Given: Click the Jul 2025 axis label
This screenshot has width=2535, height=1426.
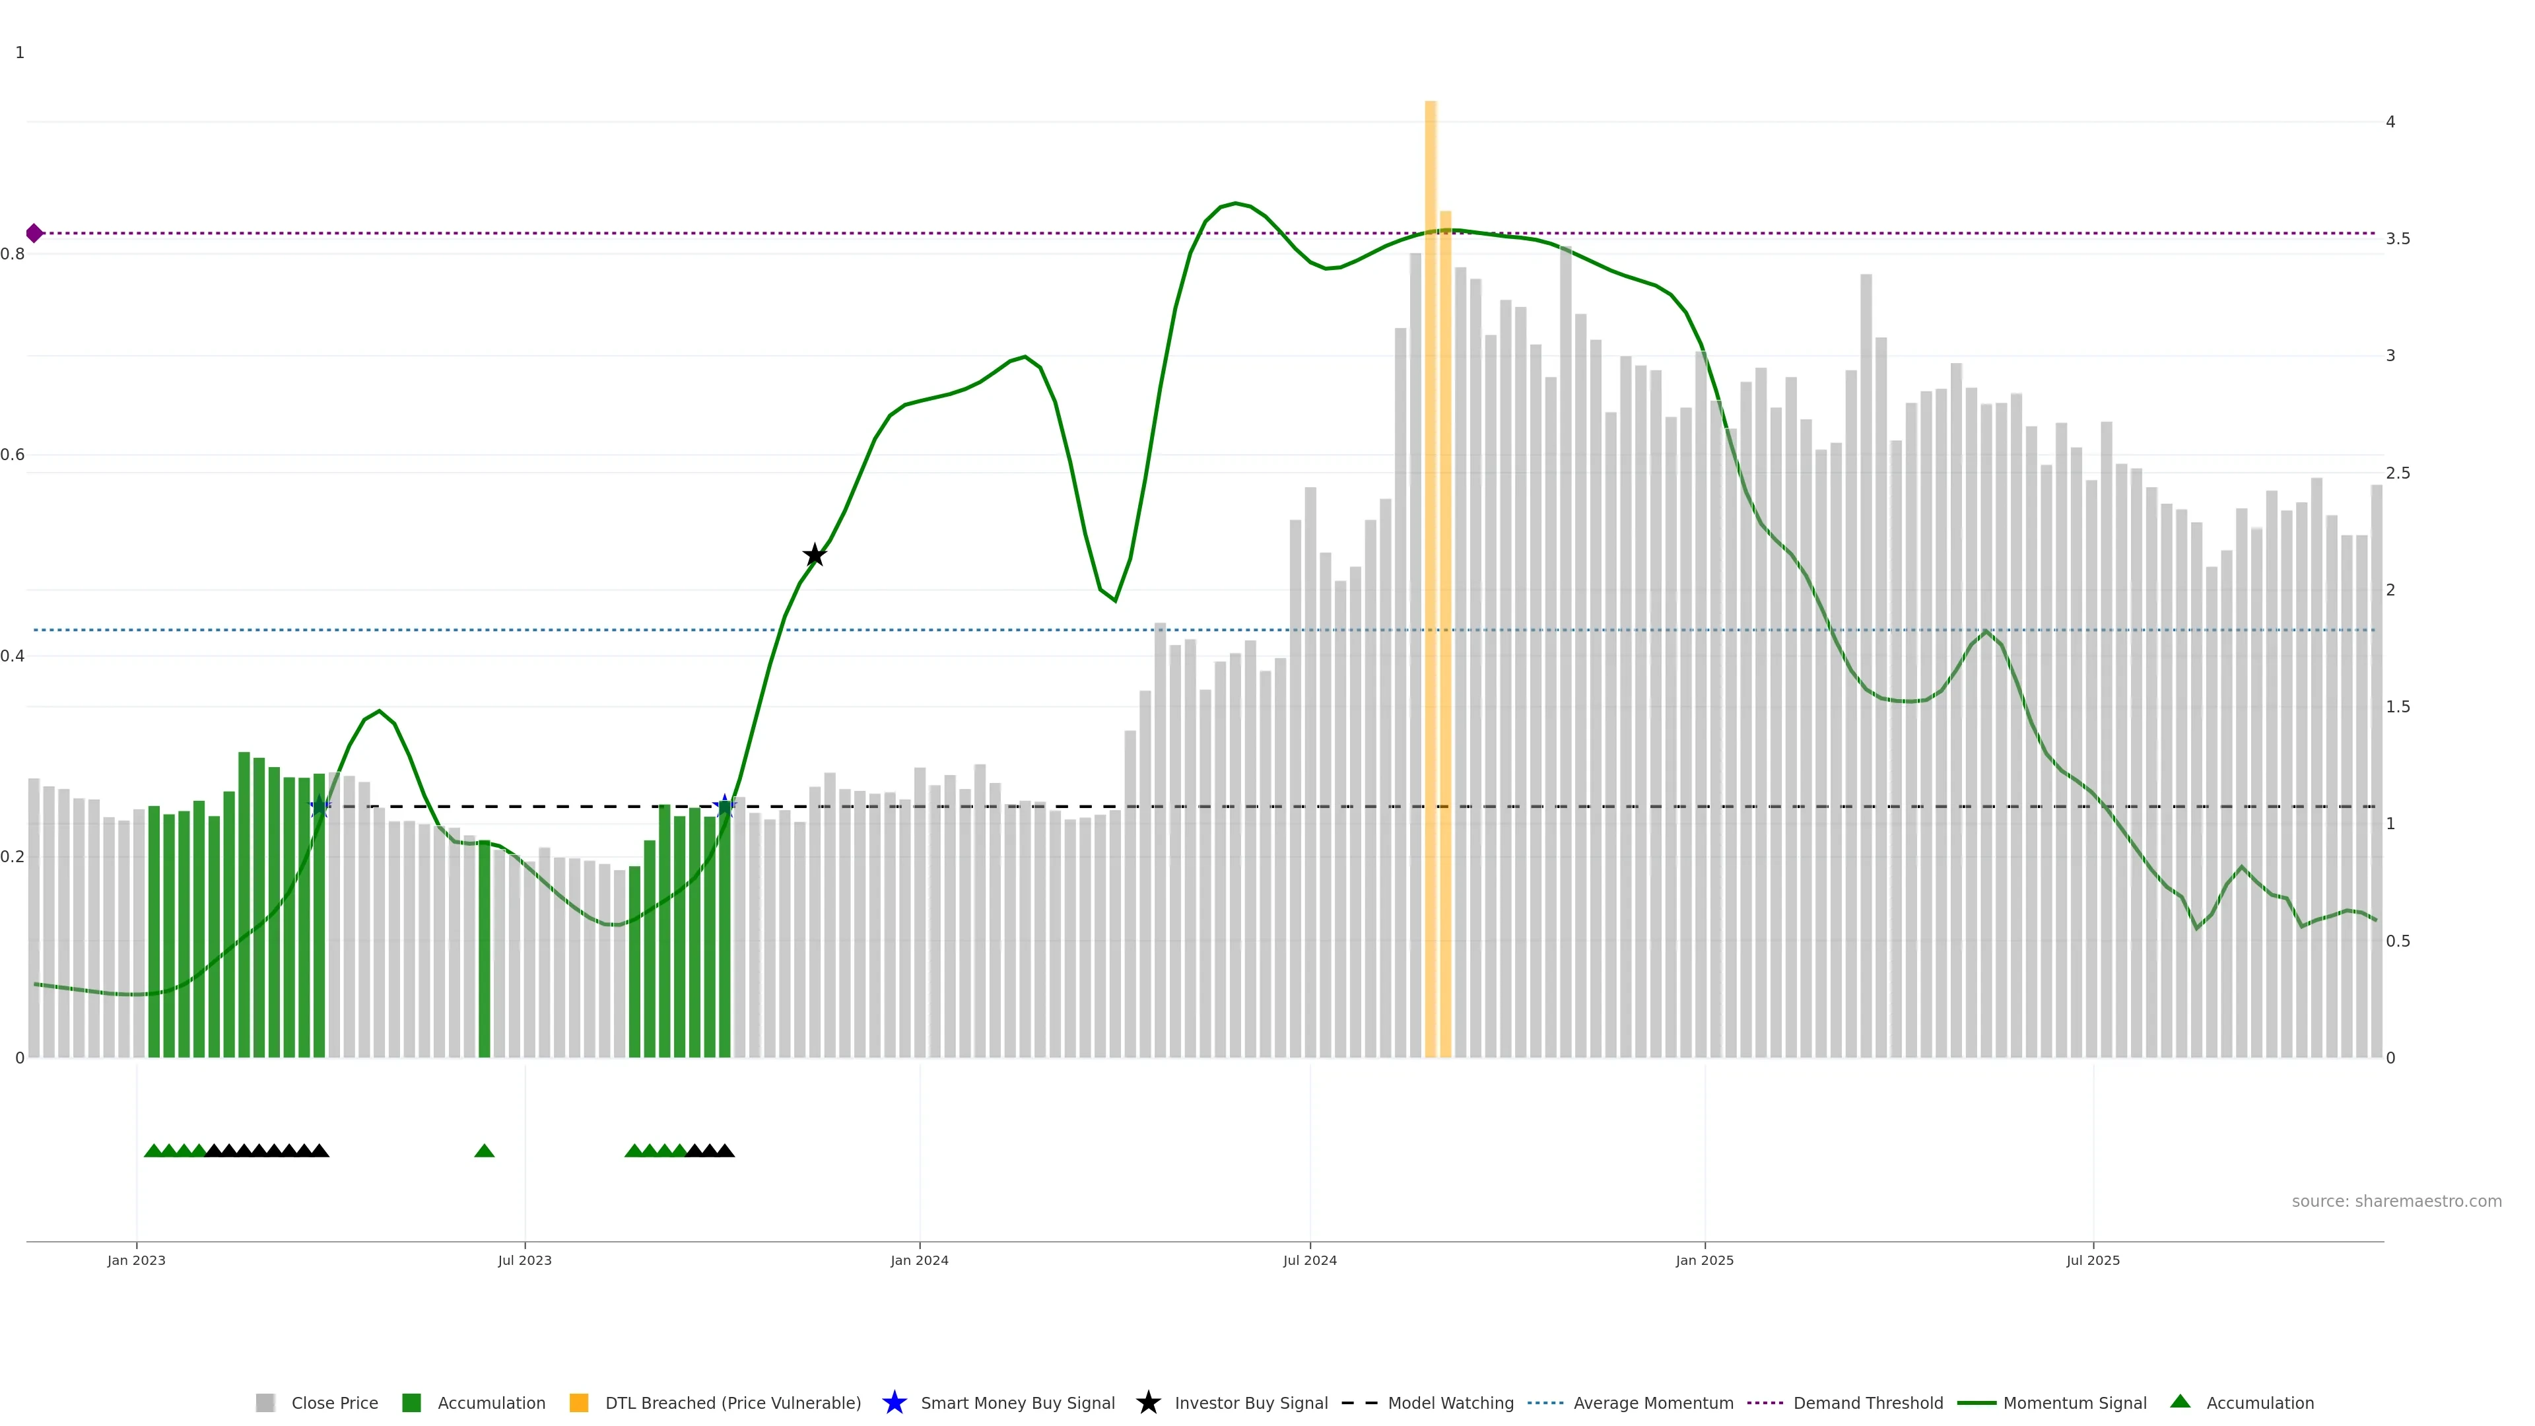Looking at the screenshot, I should (2092, 1260).
